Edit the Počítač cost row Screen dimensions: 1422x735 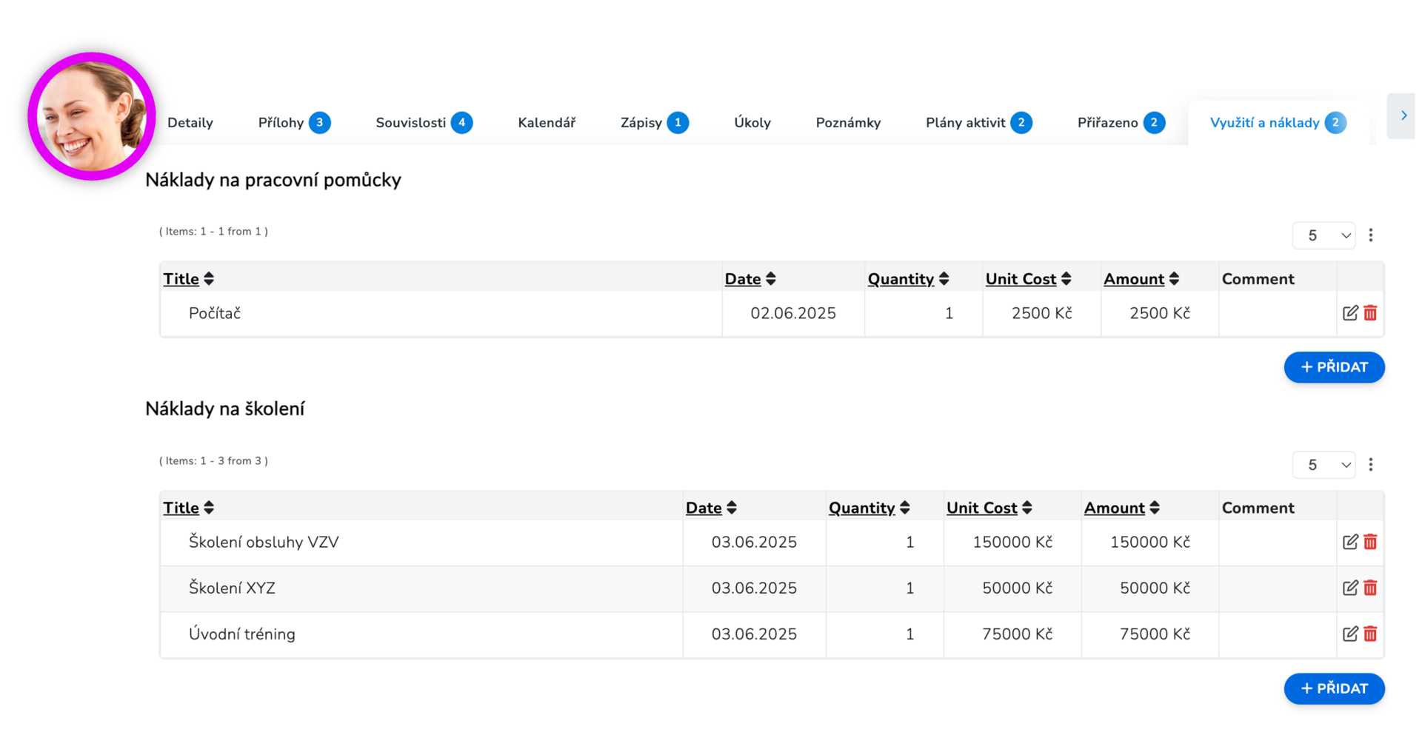click(1350, 313)
